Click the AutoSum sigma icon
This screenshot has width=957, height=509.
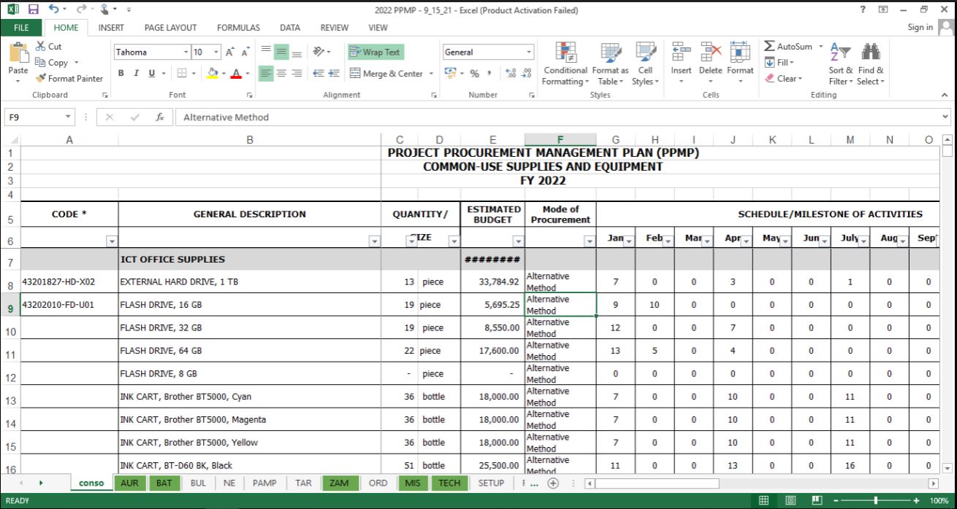(769, 47)
